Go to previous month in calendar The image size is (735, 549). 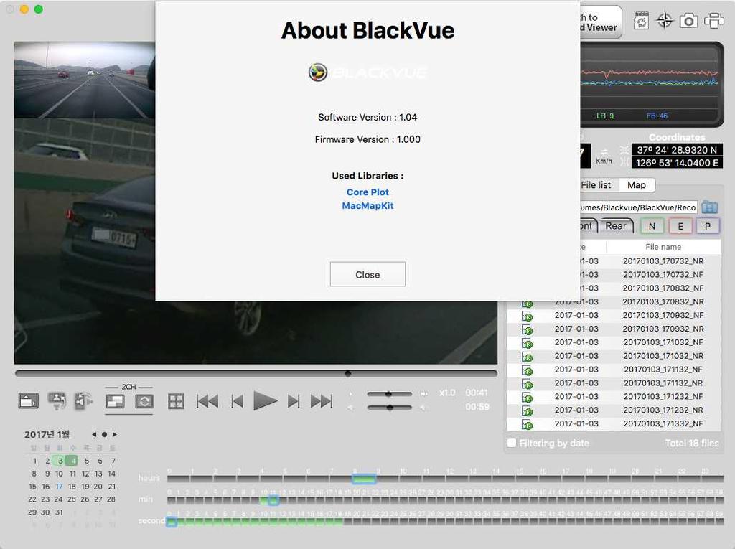pyautogui.click(x=94, y=435)
